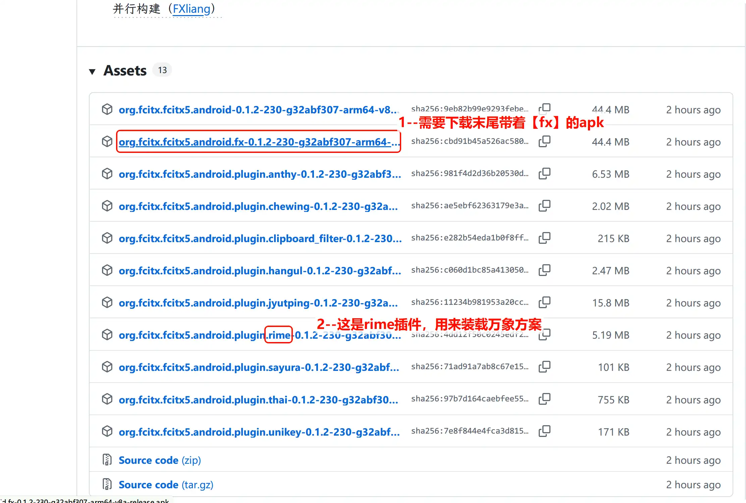Viewport: 746px width, 503px height.
Task: Open FXliang profile link
Action: (192, 9)
